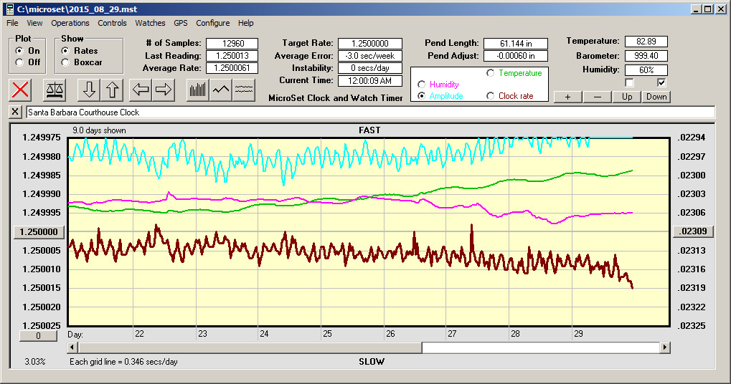Click the wavy lines smoothing icon
This screenshot has height=384, width=731.
(x=244, y=90)
